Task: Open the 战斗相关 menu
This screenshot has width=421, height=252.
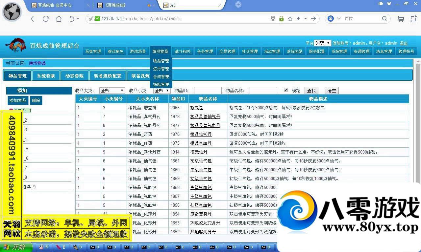Action: pos(183,51)
